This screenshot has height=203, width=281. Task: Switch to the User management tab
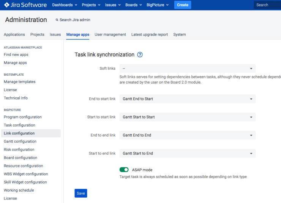pyautogui.click(x=110, y=34)
